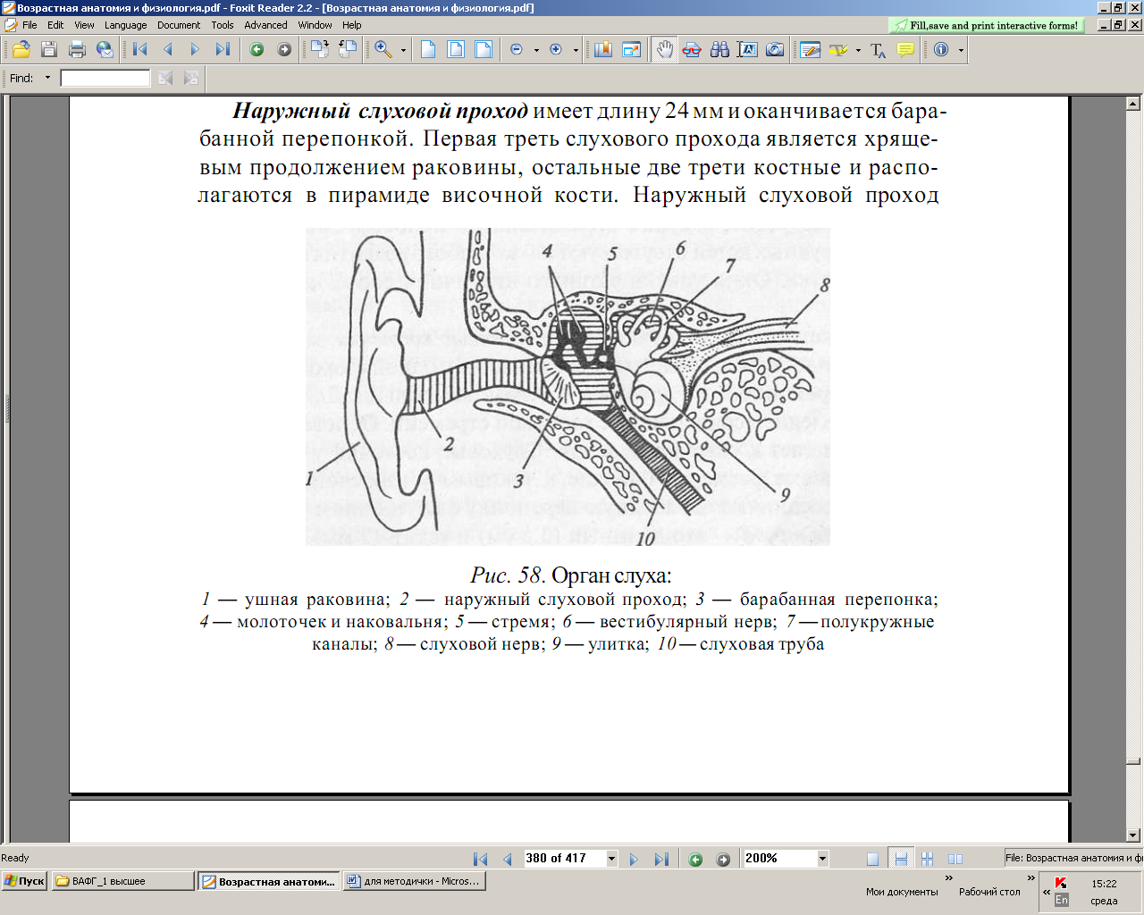This screenshot has height=915, width=1144.
Task: Click the Print toolbar icon
Action: click(77, 50)
